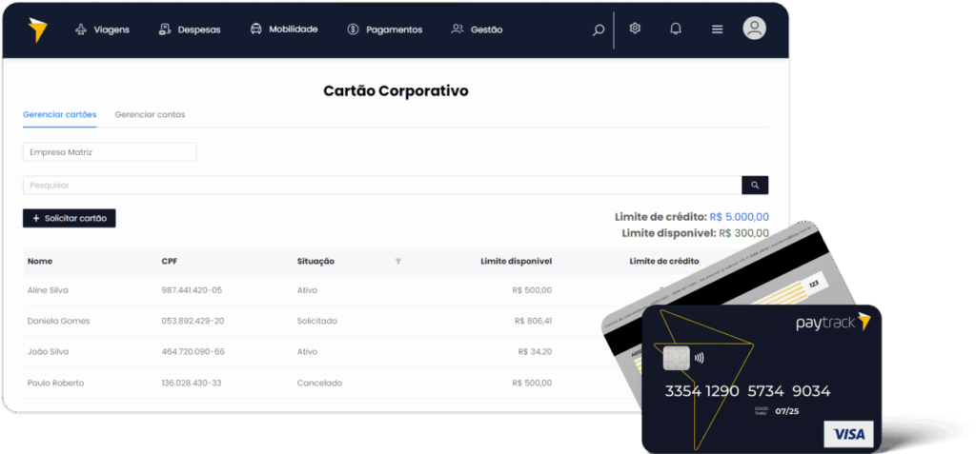Switch to Gerenciar cartões tab

(60, 114)
